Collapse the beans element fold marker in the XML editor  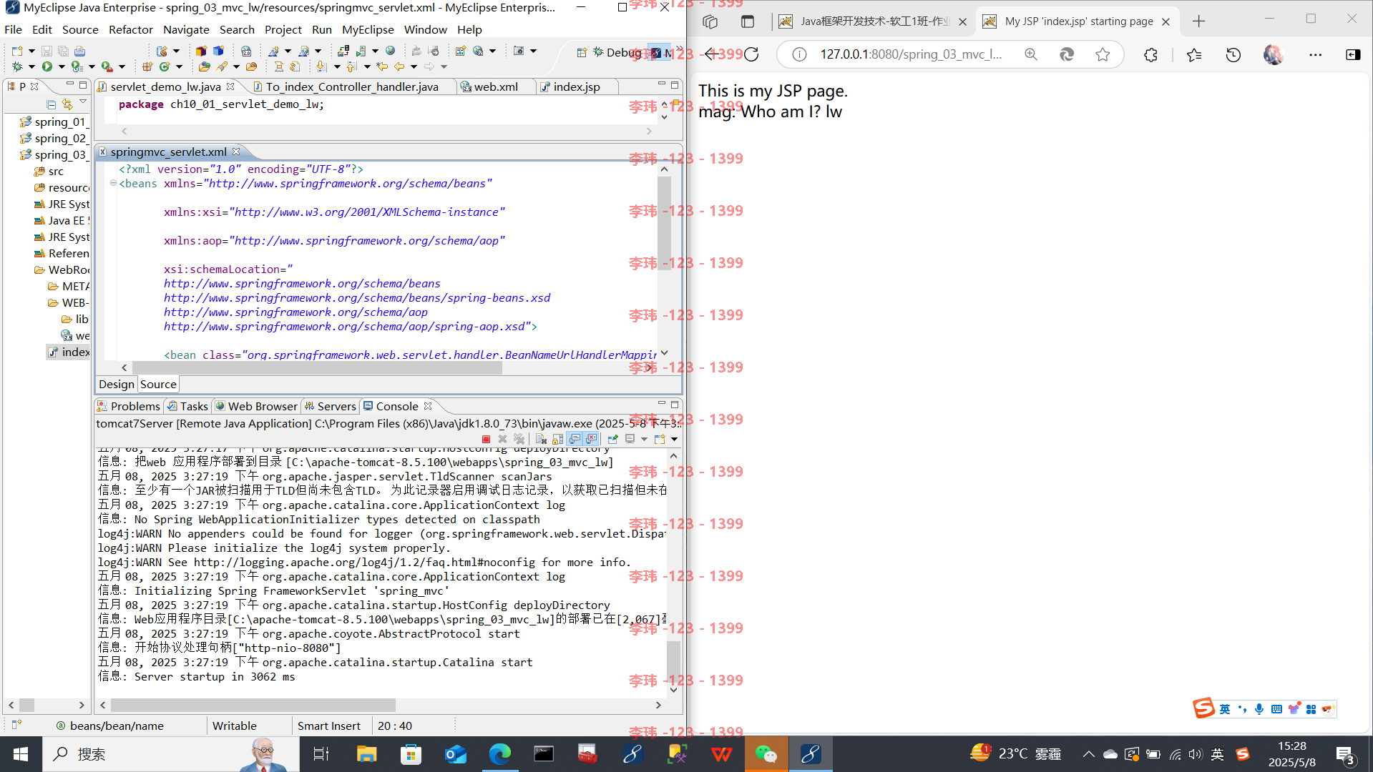(x=113, y=183)
